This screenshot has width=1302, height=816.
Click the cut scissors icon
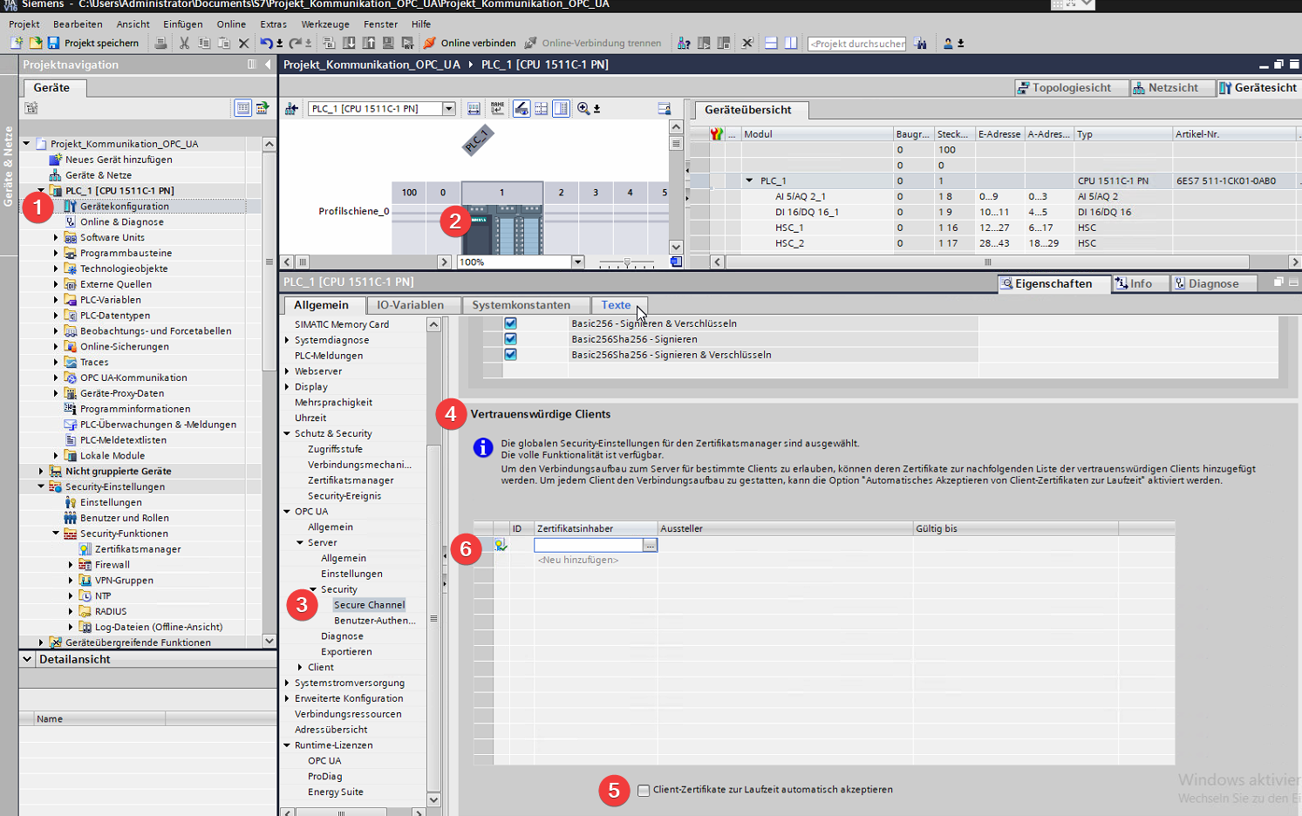184,43
